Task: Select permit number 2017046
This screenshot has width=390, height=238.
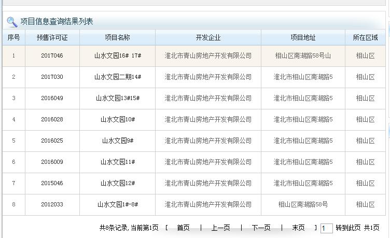Action: (x=52, y=55)
